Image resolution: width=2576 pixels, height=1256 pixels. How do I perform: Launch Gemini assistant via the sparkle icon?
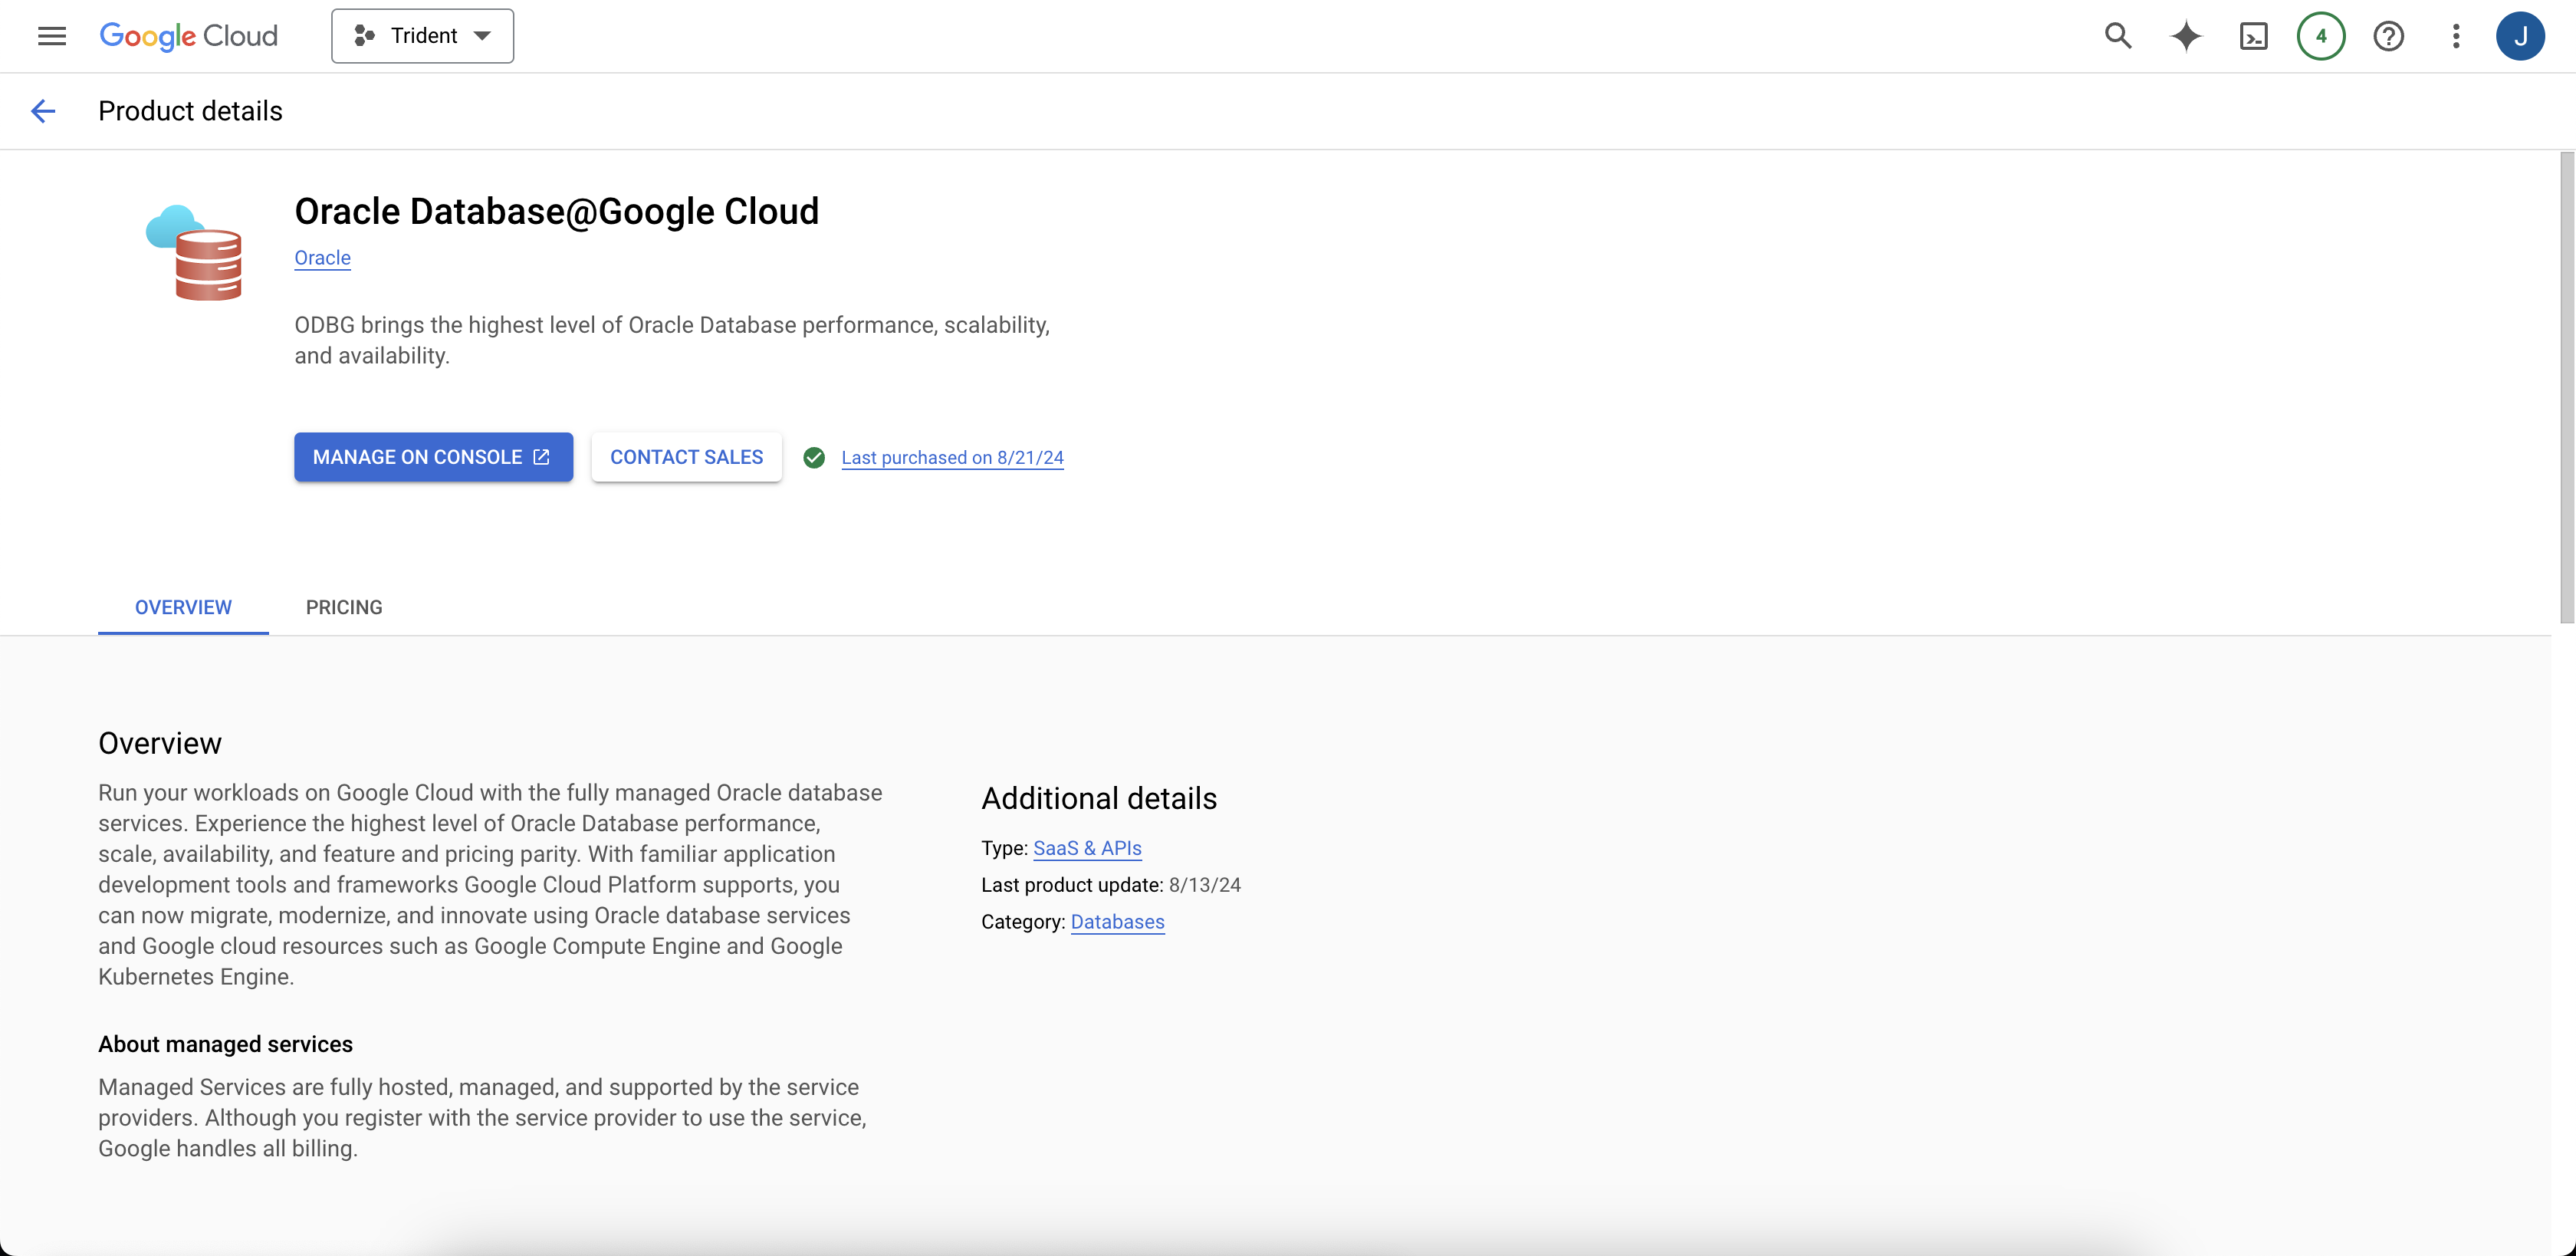coord(2186,36)
